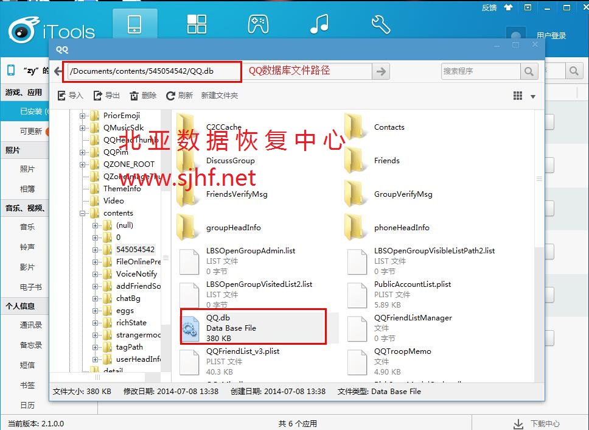Open 铃声 ringtones in the sidebar
589x430 pixels.
(x=27, y=247)
